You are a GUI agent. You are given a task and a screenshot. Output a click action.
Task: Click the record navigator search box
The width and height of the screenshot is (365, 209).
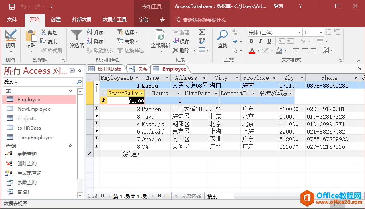(220, 196)
